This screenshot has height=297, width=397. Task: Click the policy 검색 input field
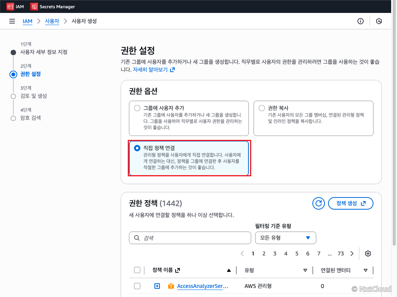pos(190,238)
